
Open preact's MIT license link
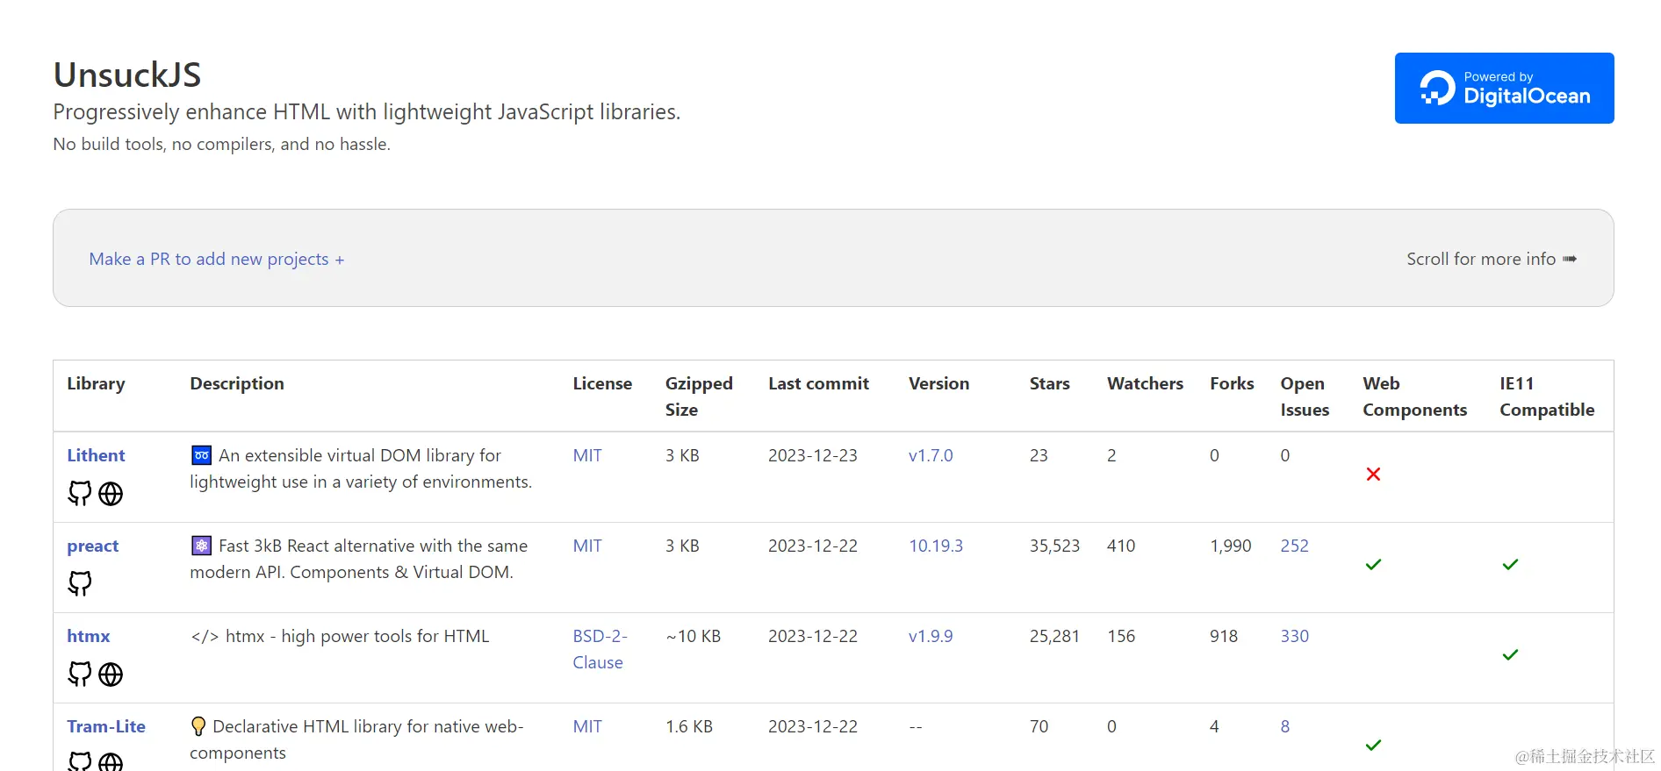tap(587, 546)
